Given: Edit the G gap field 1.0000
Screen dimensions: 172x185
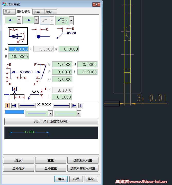Looking at the screenshot, I should coord(62,79).
